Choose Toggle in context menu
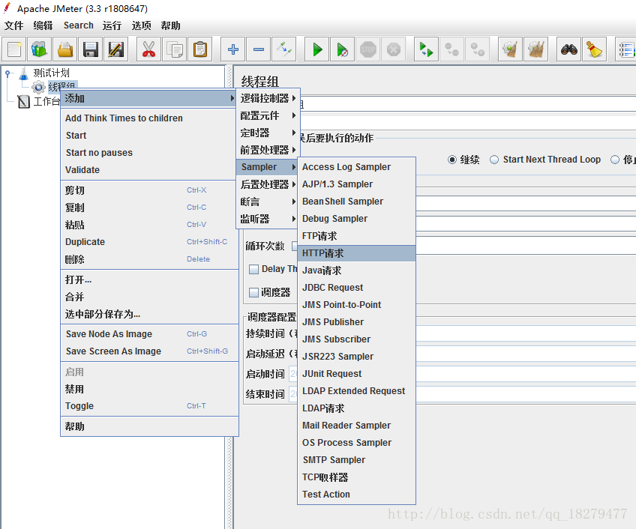 [x=149, y=406]
